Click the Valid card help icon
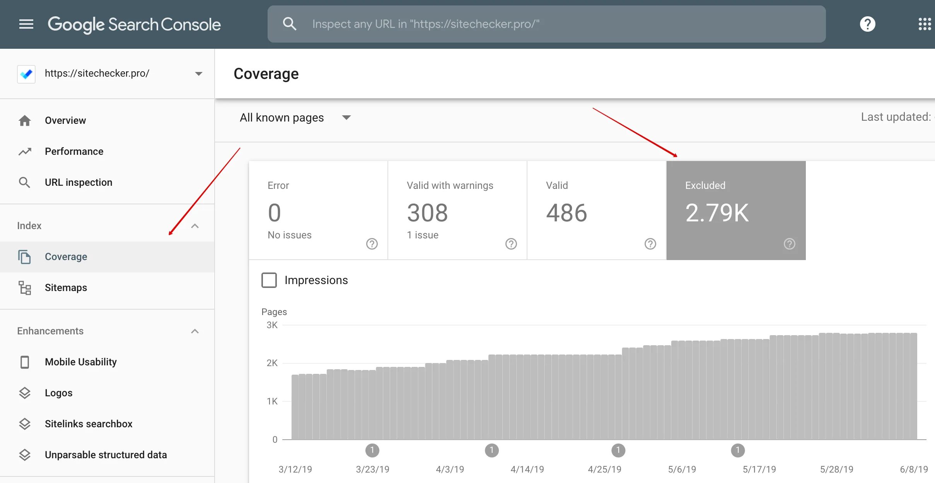The width and height of the screenshot is (935, 483). coord(650,244)
